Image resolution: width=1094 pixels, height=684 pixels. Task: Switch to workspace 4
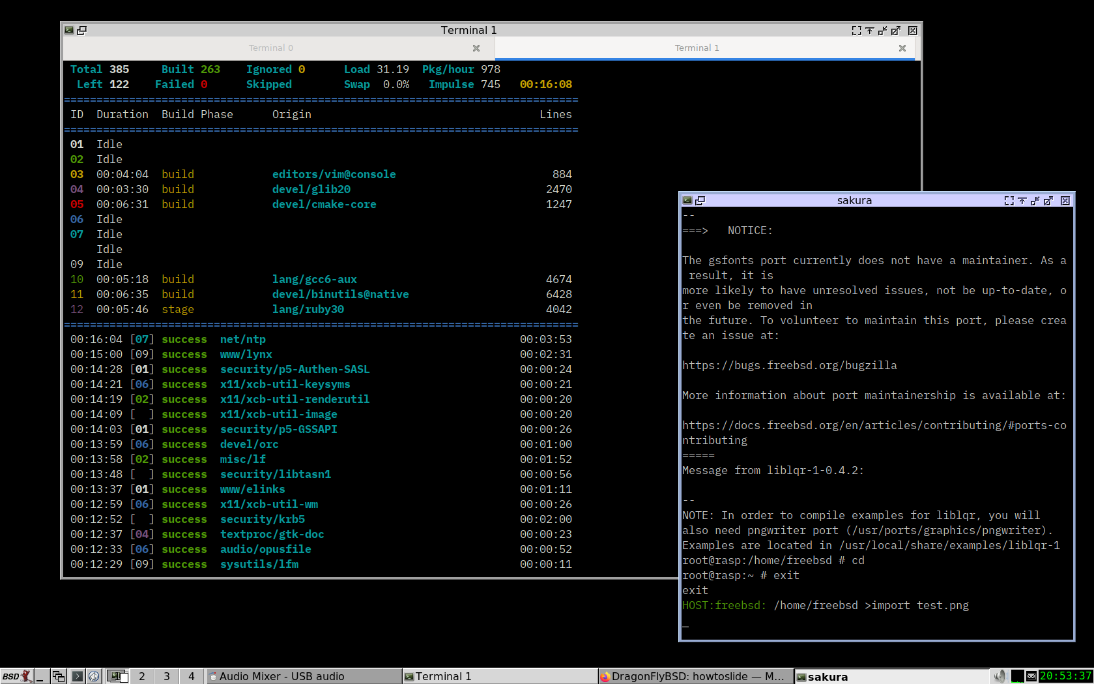pyautogui.click(x=192, y=676)
